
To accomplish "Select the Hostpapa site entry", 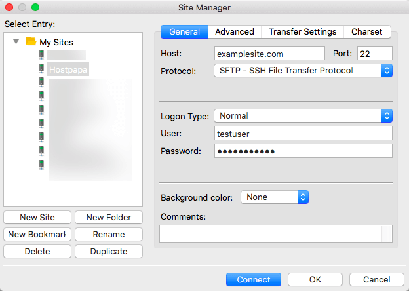I will 68,69.
